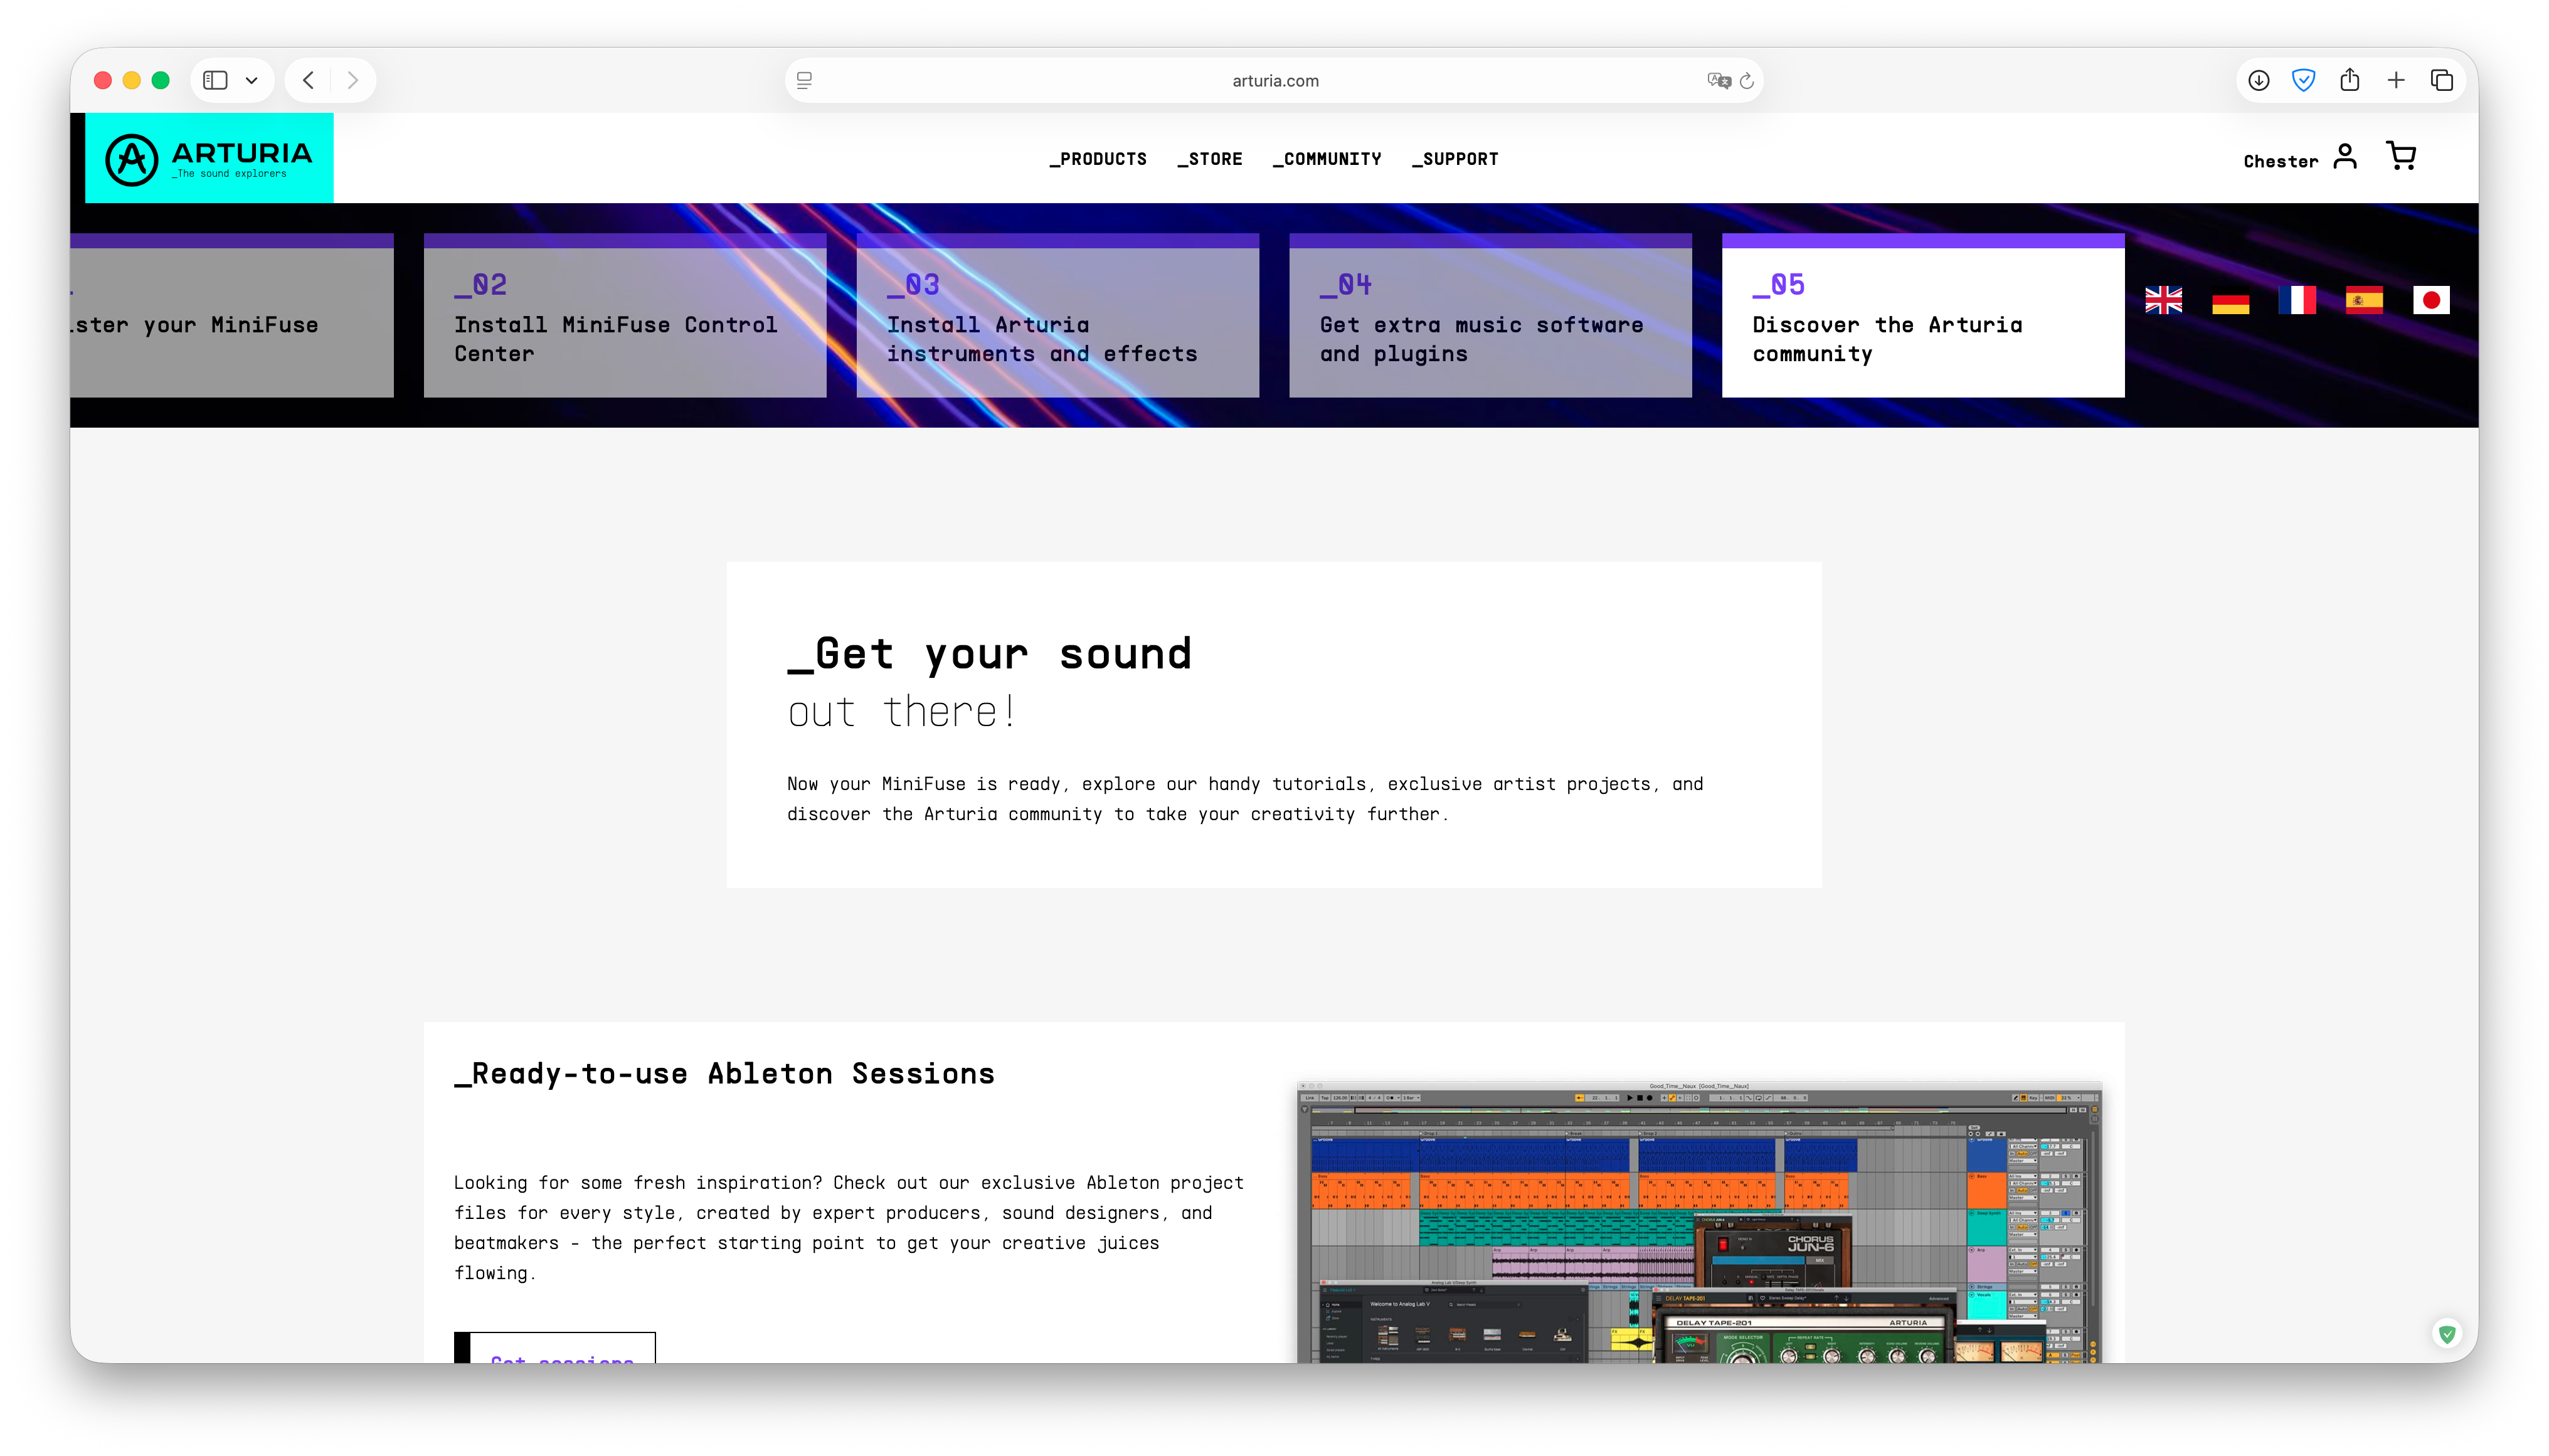
Task: Open the Safari downloads icon
Action: [2258, 81]
